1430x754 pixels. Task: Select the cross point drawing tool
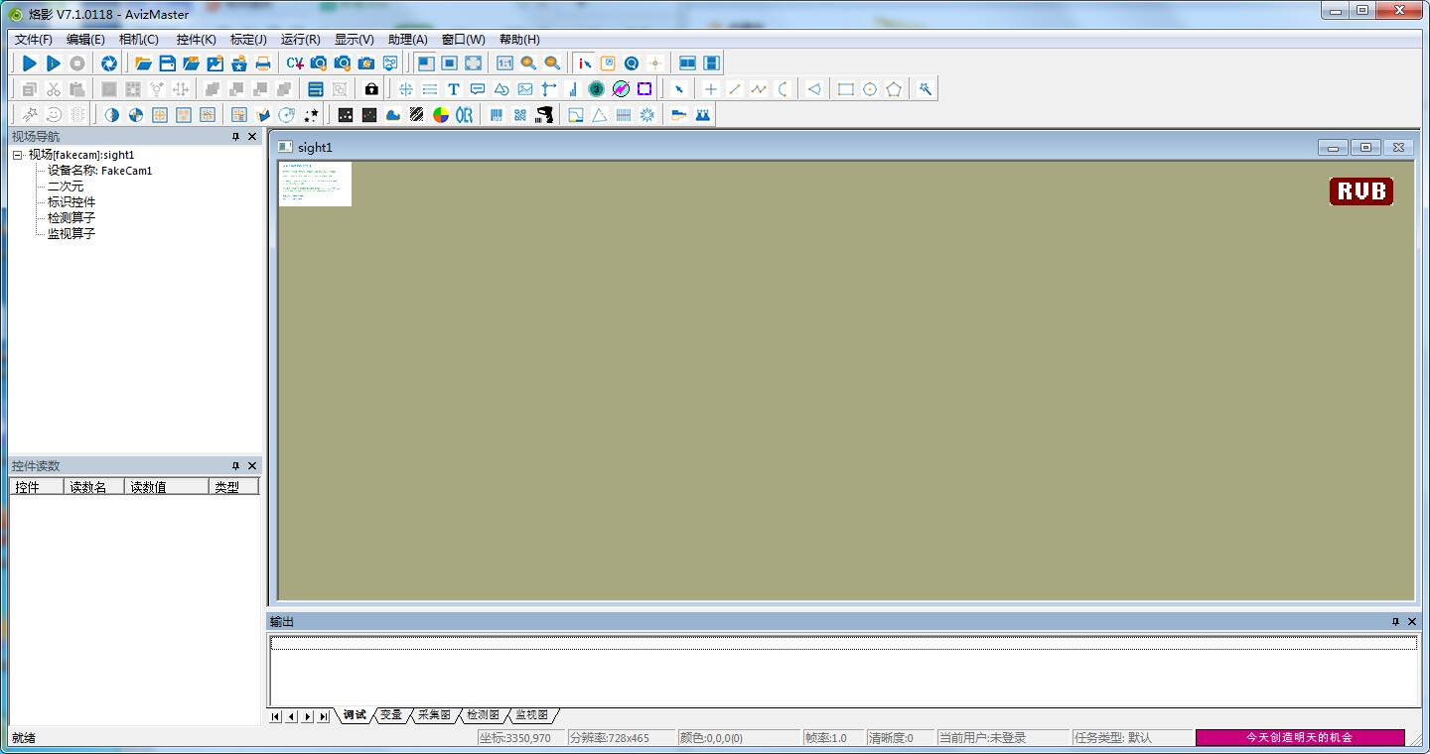pyautogui.click(x=711, y=89)
